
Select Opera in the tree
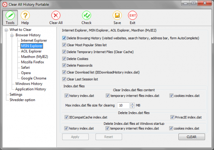pyautogui.click(x=26, y=73)
